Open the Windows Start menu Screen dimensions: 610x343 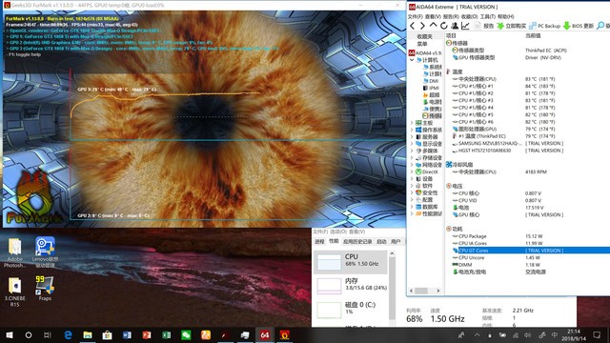9,334
